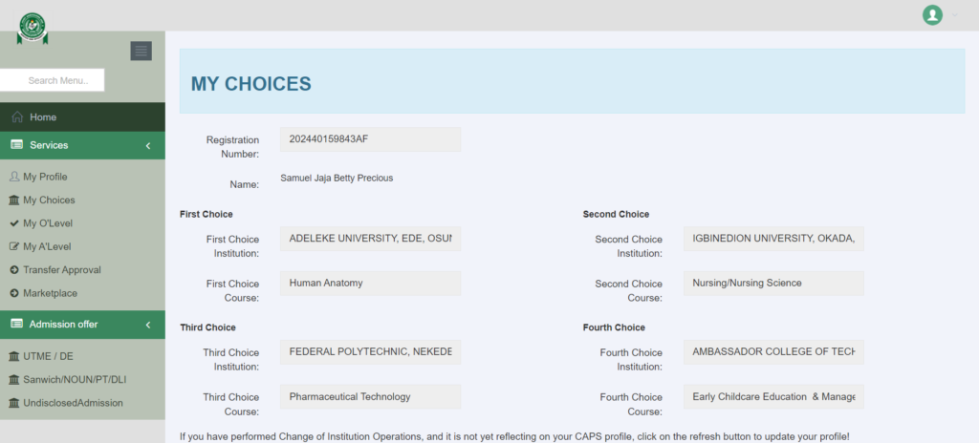Open My Profile page
The image size is (979, 443).
(45, 177)
